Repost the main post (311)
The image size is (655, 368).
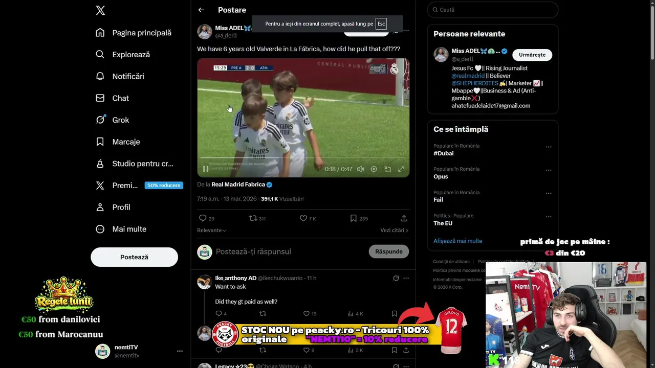[257, 218]
